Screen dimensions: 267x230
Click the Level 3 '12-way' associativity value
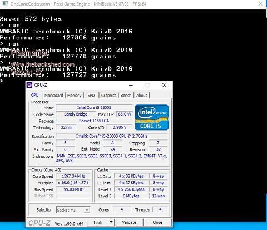(159, 196)
